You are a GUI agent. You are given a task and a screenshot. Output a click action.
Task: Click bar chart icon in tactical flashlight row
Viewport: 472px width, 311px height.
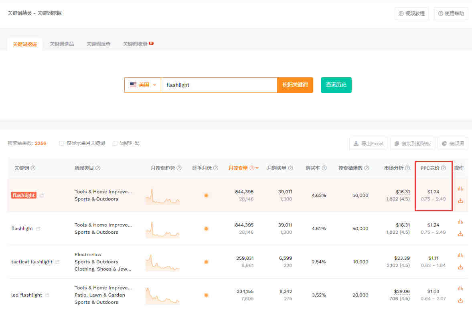pos(460,255)
